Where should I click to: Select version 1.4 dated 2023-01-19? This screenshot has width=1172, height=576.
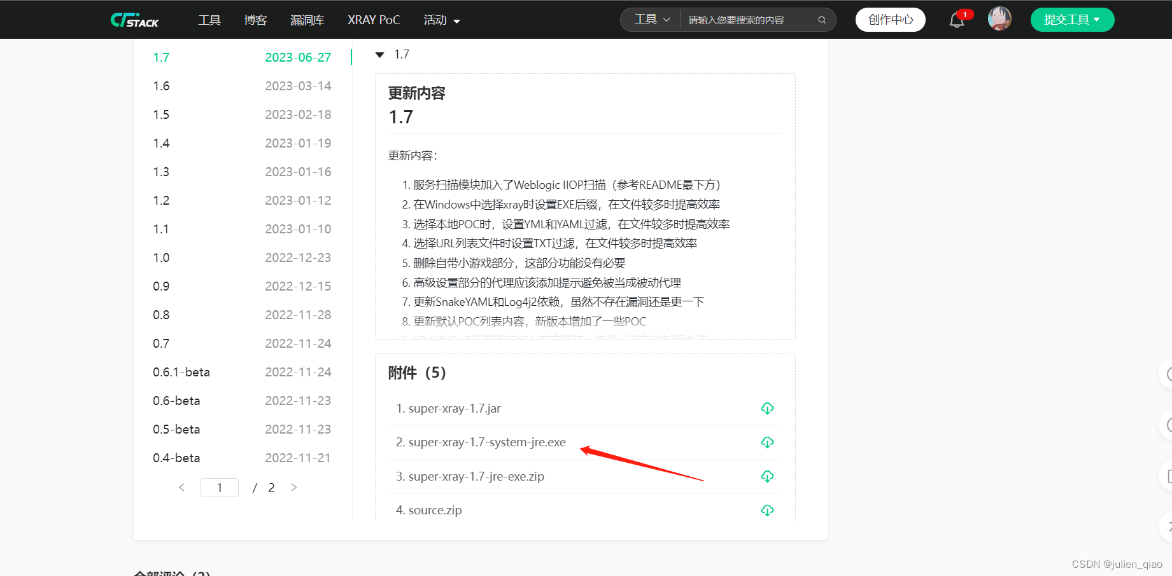tap(242, 143)
